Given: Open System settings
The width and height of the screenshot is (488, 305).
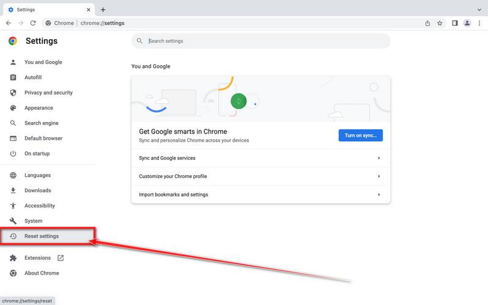Looking at the screenshot, I should [34, 221].
